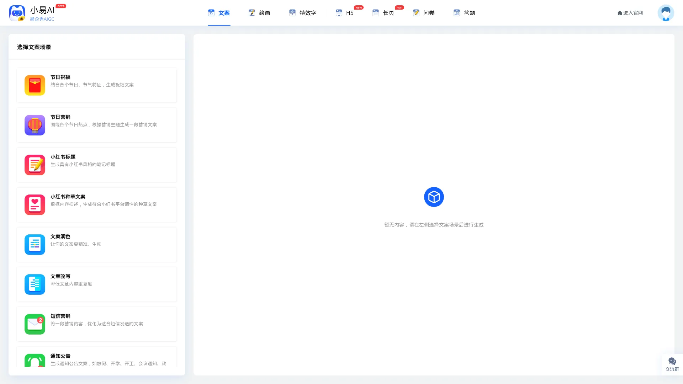This screenshot has width=683, height=384.
Task: Click the 节日营销 lantern icon
Action: click(35, 125)
